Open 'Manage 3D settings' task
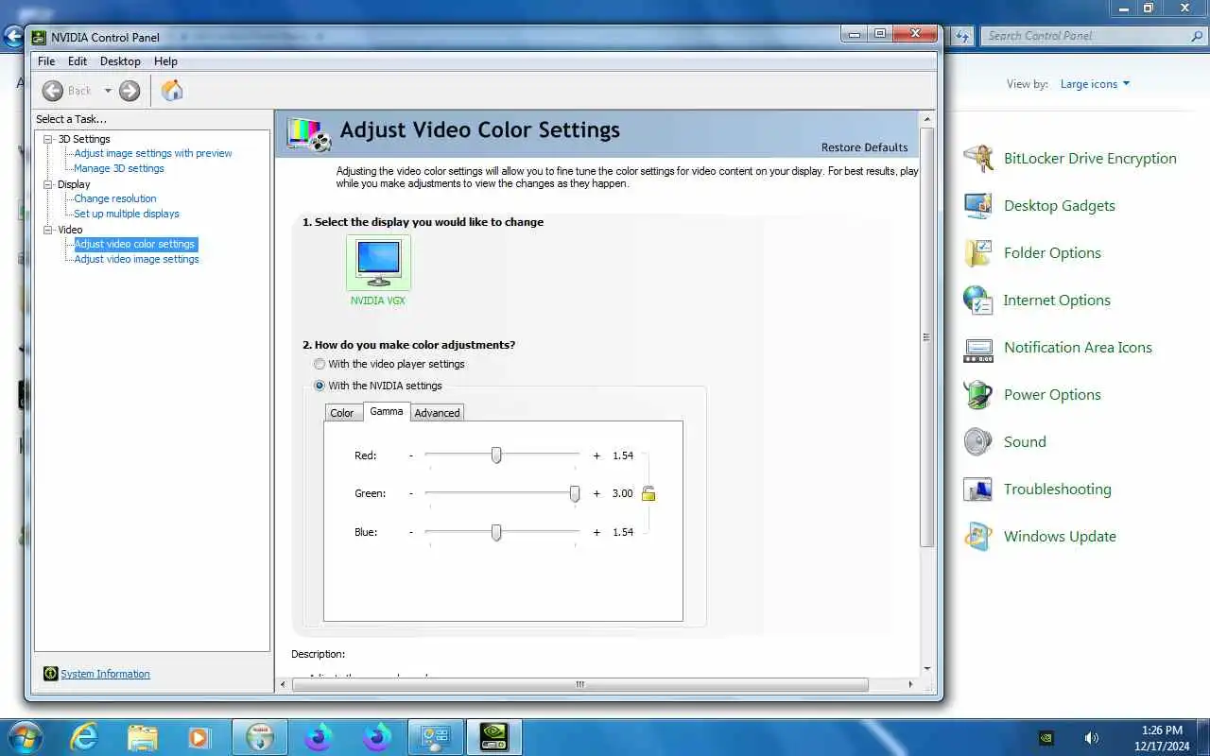1210x756 pixels. [119, 168]
